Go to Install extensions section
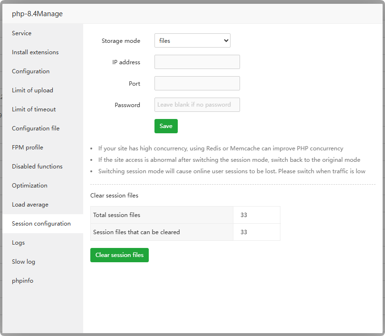 click(x=35, y=52)
